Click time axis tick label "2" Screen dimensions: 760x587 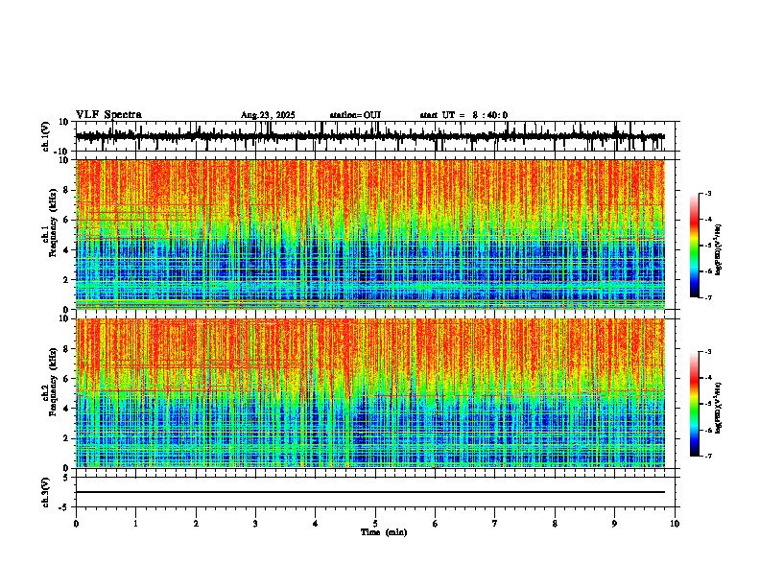click(x=196, y=524)
